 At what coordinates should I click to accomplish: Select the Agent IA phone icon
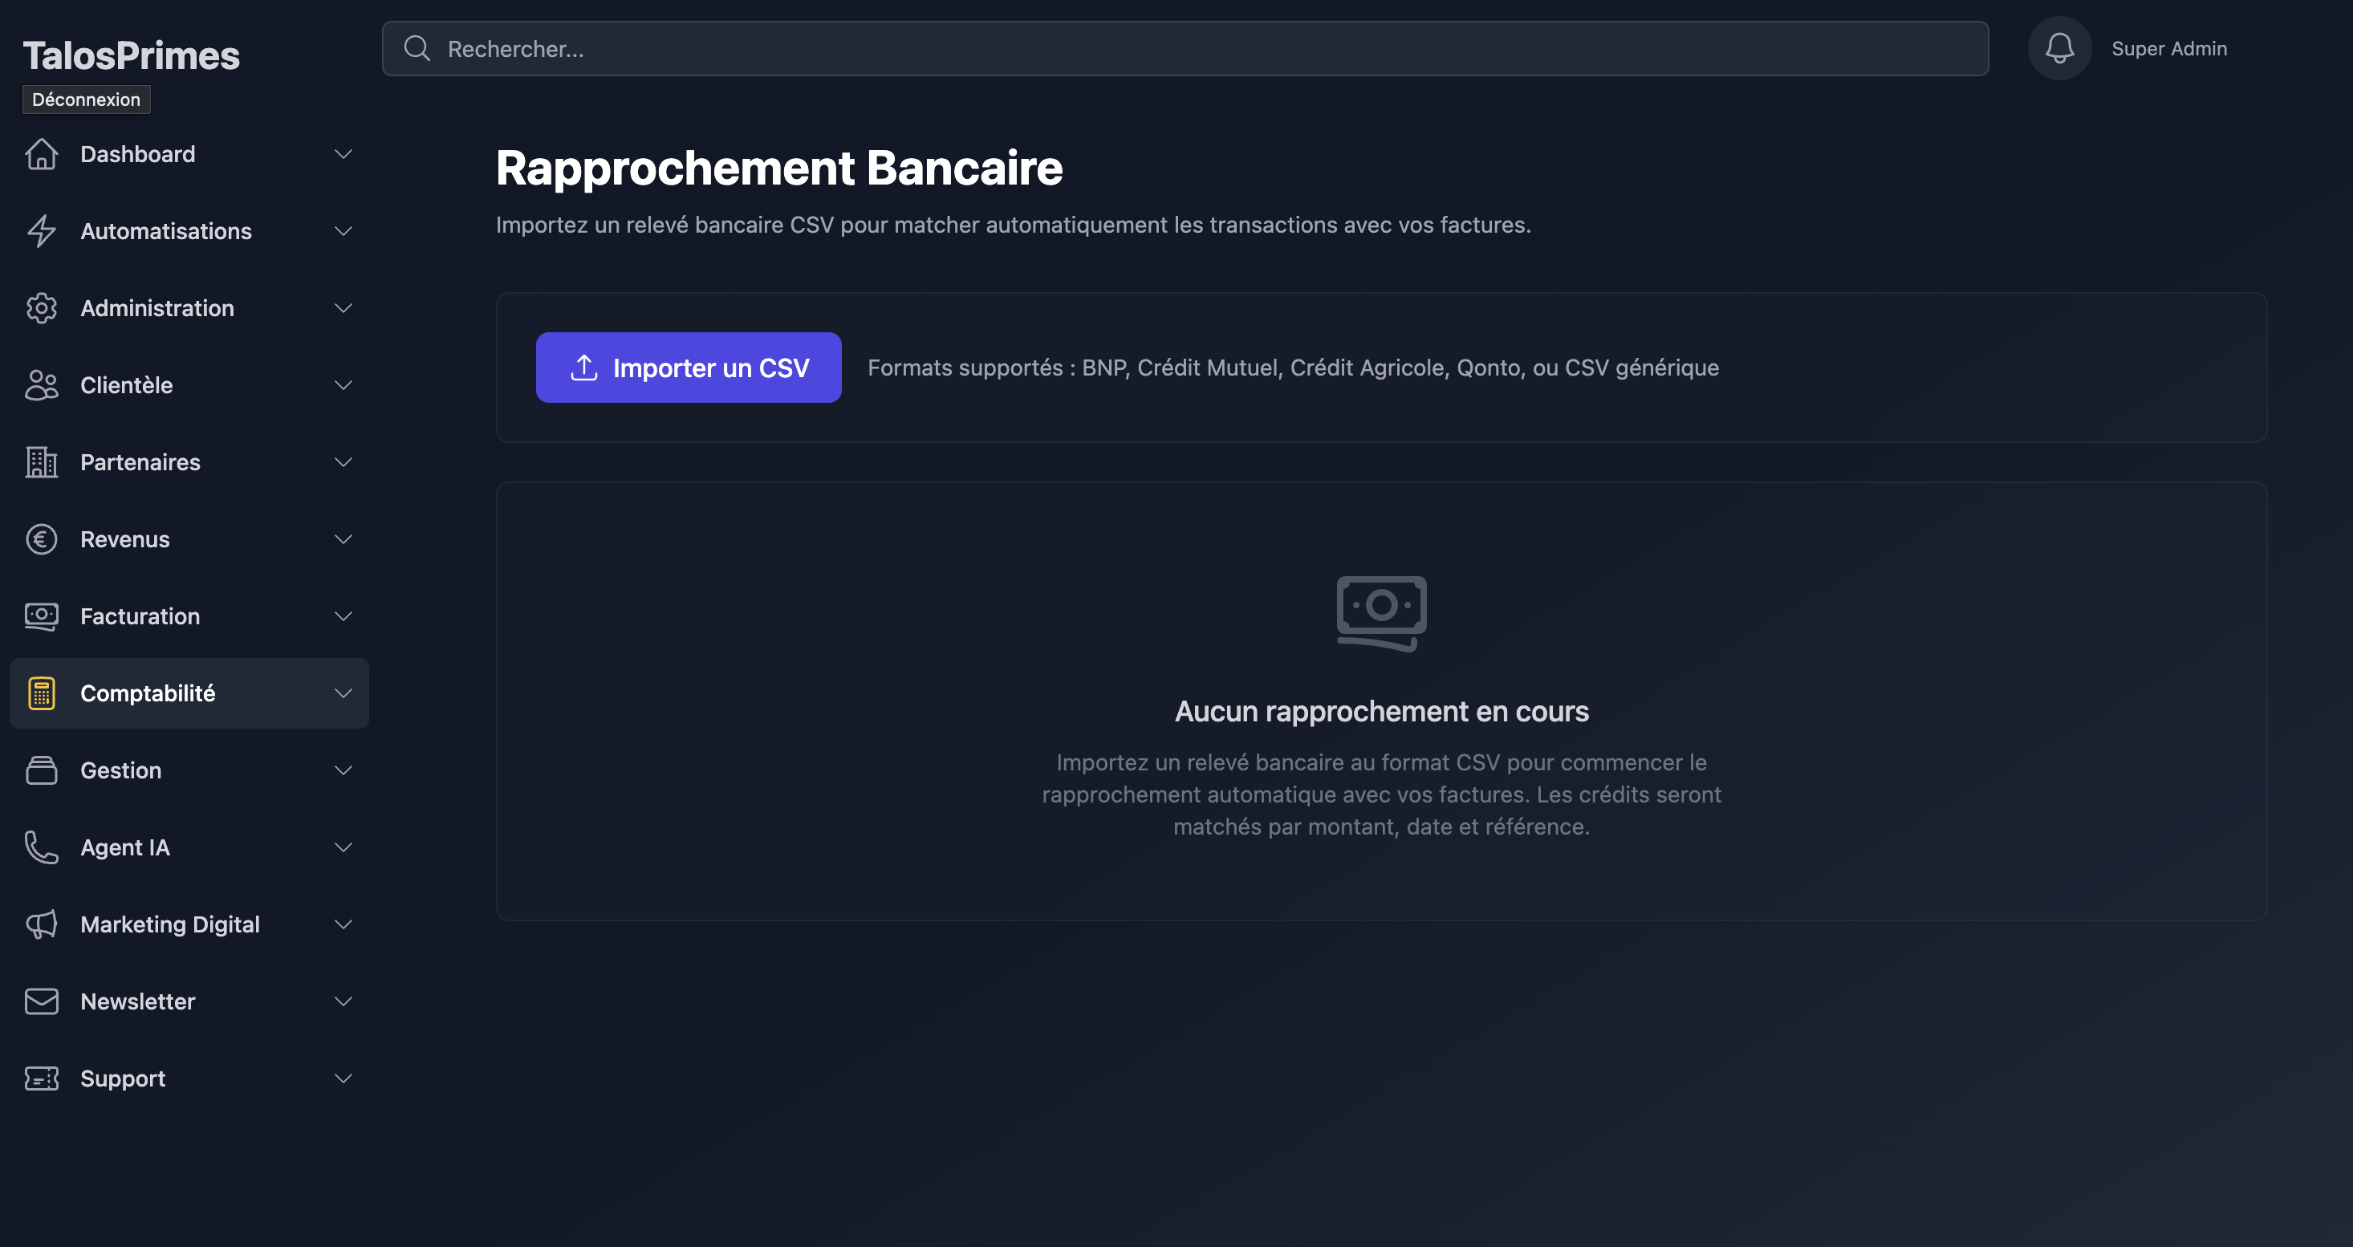[41, 847]
